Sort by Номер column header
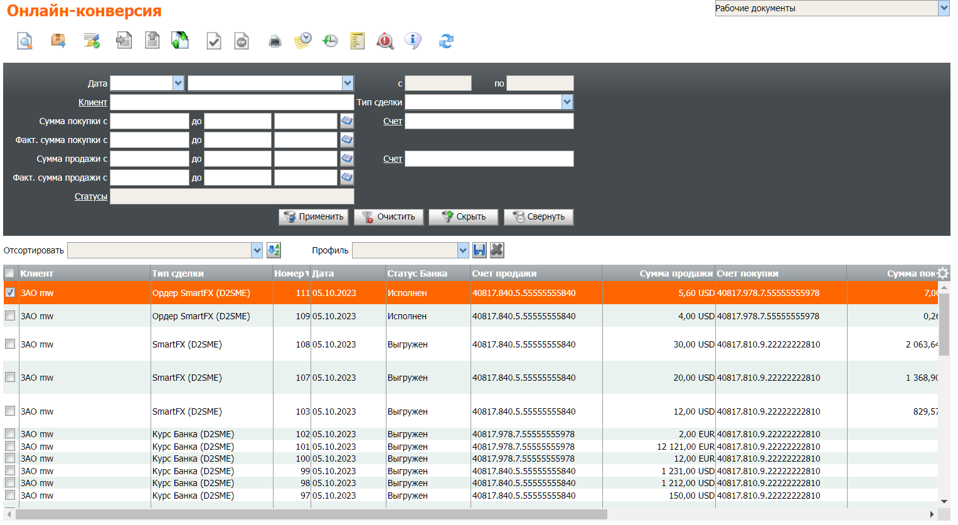This screenshot has width=958, height=525. (290, 273)
